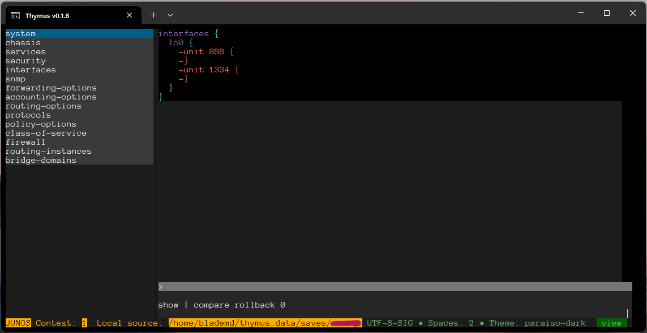
Task: Choose chassis section in sidebar
Action: click(79, 42)
